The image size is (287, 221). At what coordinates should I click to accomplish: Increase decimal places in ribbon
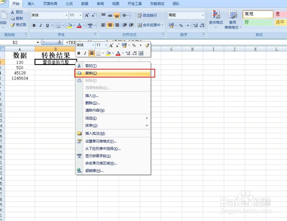click(x=196, y=25)
